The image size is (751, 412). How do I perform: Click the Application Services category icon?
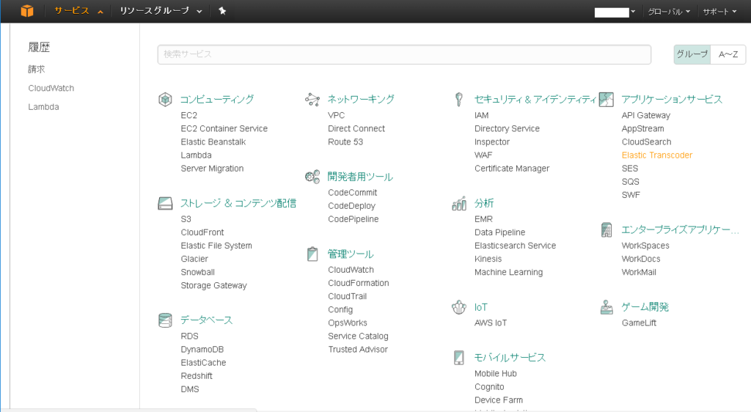point(607,100)
